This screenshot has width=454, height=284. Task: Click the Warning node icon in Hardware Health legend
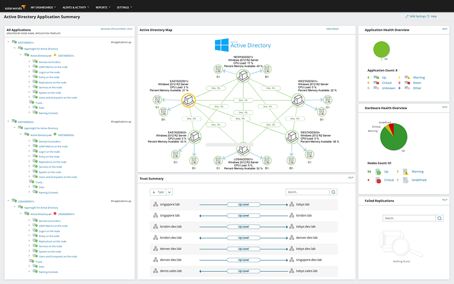click(406, 172)
